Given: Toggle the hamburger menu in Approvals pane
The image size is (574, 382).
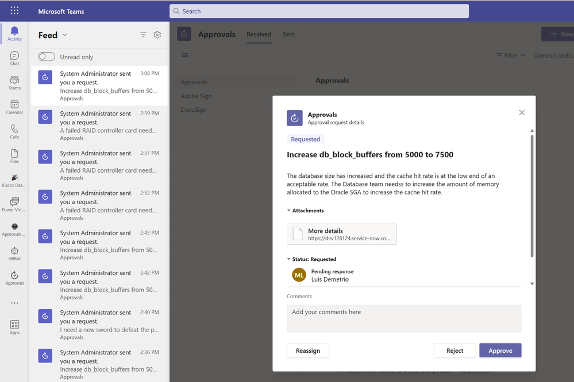Looking at the screenshot, I should pos(185,55).
